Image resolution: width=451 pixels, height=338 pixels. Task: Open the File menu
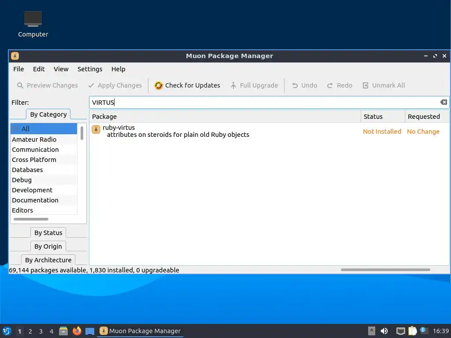18,69
